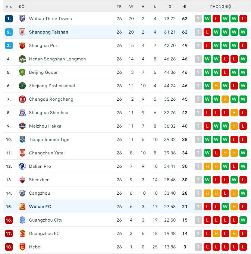Open the Wuhan FC team link
This screenshot has height=254, width=251.
coord(40,207)
